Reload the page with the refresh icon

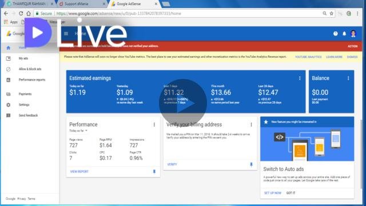21,14
